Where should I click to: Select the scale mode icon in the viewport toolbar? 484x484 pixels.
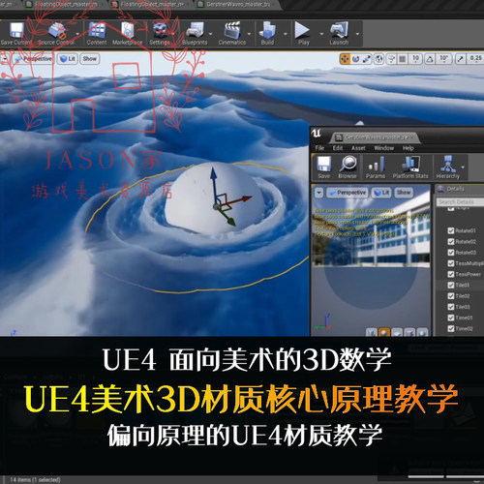[x=367, y=59]
